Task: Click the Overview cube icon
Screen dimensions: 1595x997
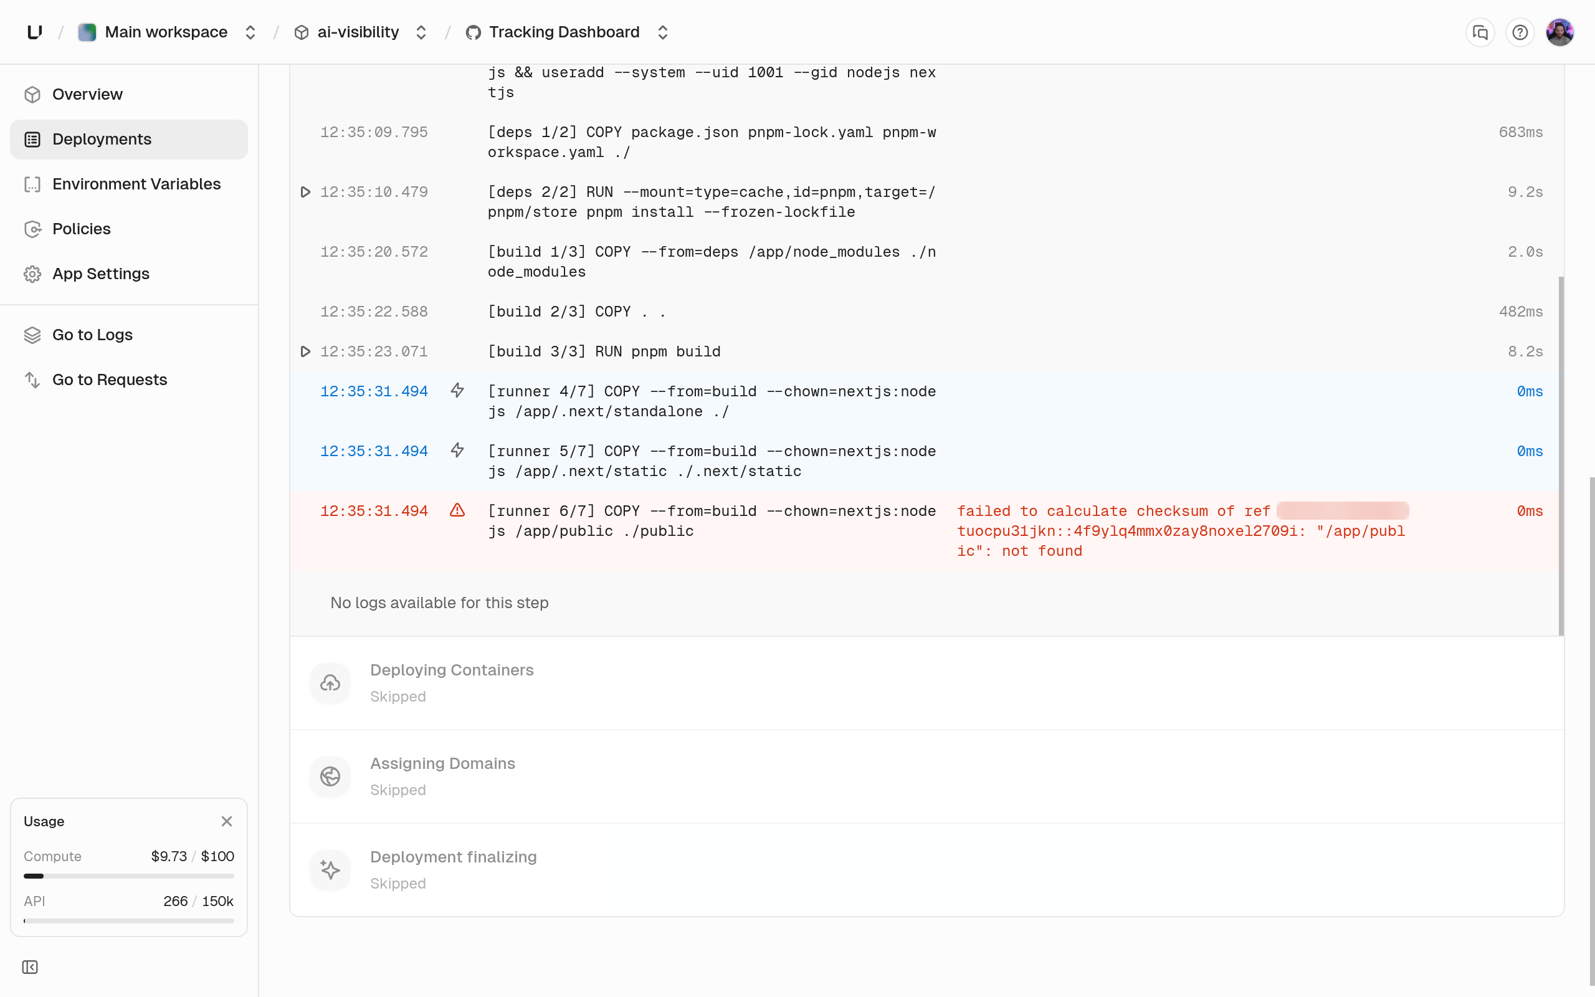Action: [x=32, y=95]
